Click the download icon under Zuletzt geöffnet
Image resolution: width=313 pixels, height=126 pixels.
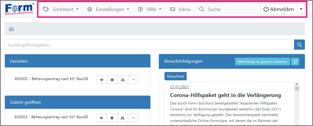pos(123,118)
